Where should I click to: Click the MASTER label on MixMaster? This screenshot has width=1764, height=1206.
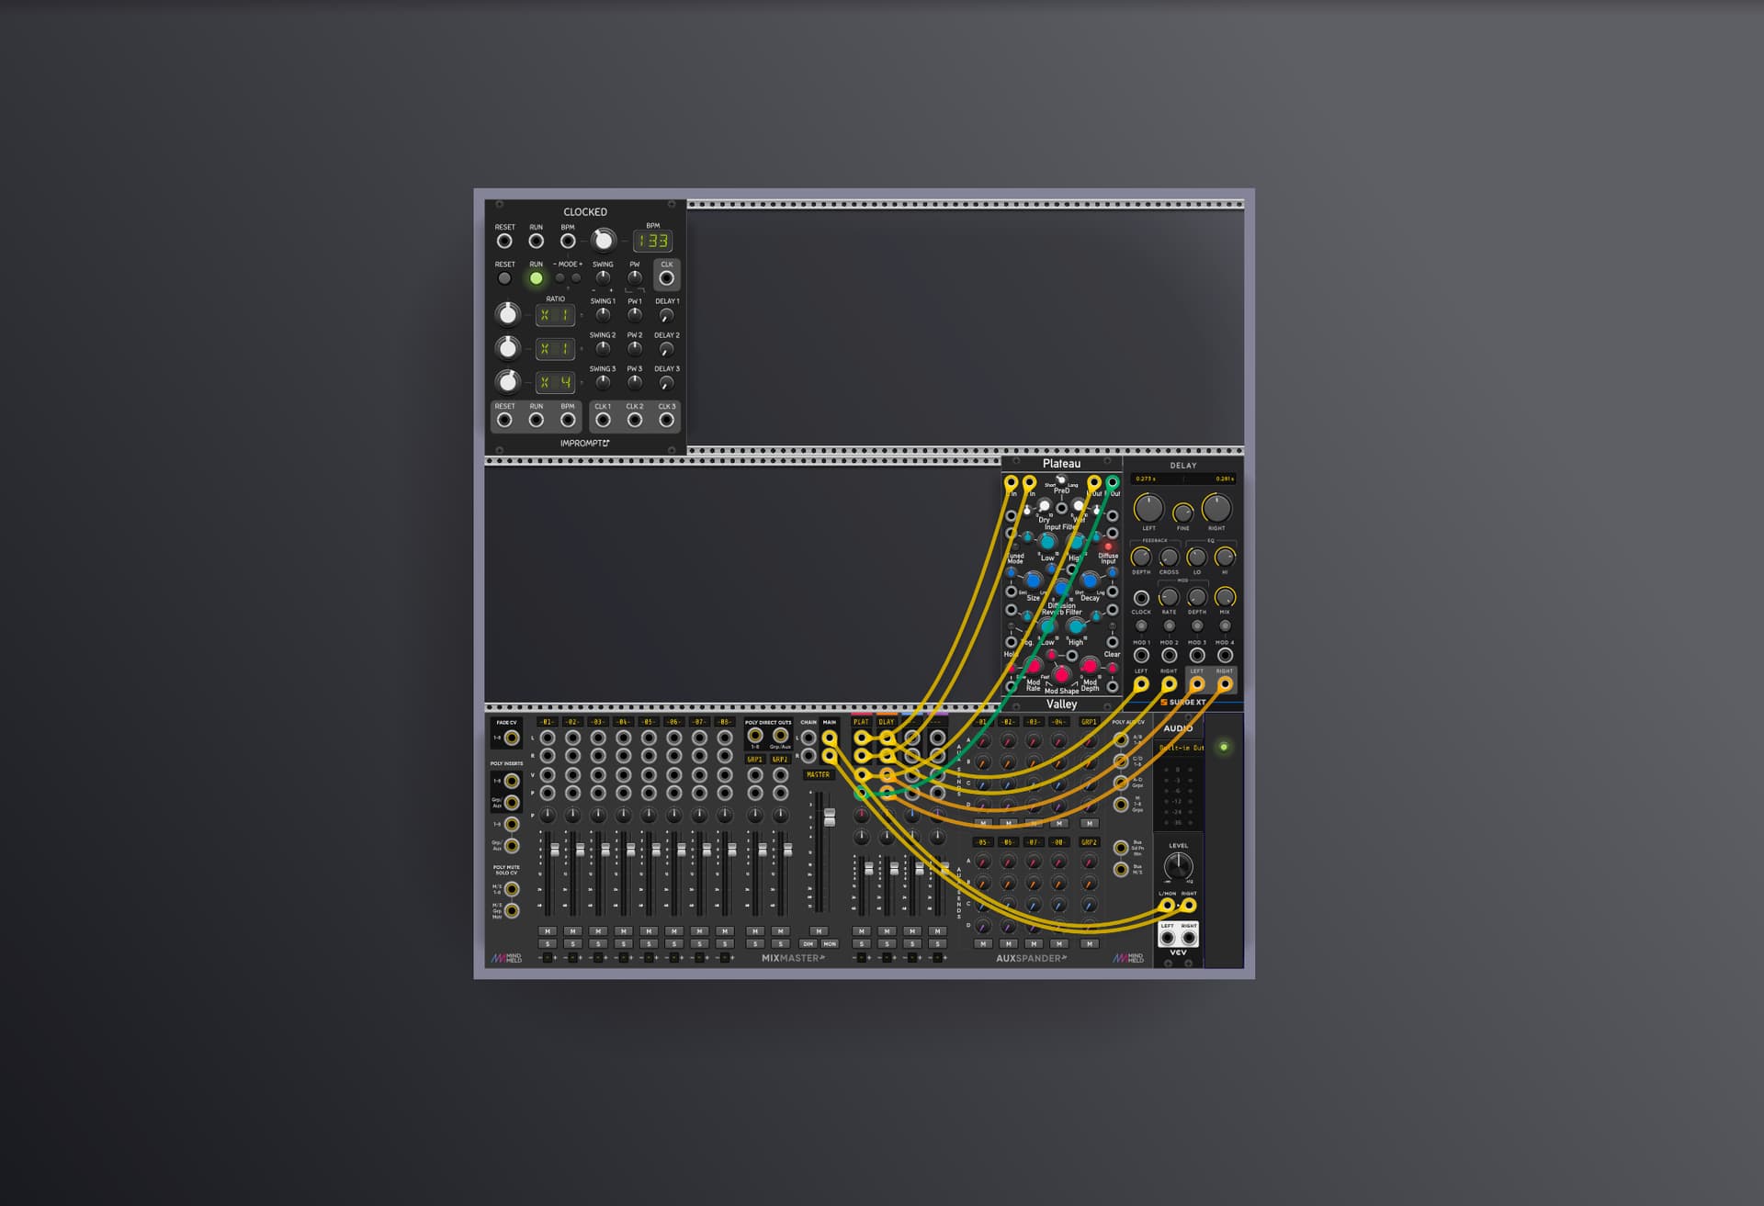pos(818,774)
